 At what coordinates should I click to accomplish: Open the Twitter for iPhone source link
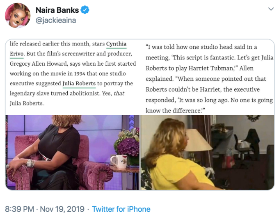point(121,209)
